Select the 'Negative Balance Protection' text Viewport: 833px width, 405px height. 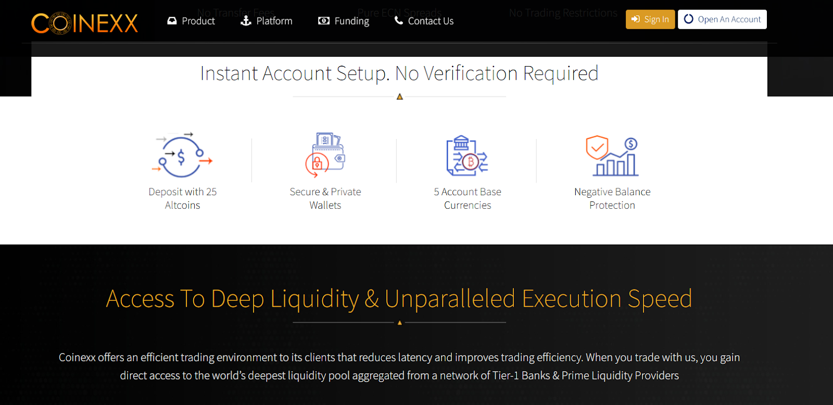tap(612, 198)
